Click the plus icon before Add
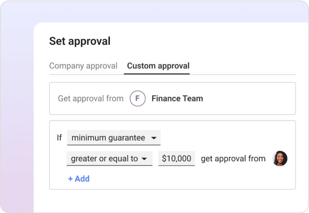Screen dimensions: 309x213 (x=70, y=179)
